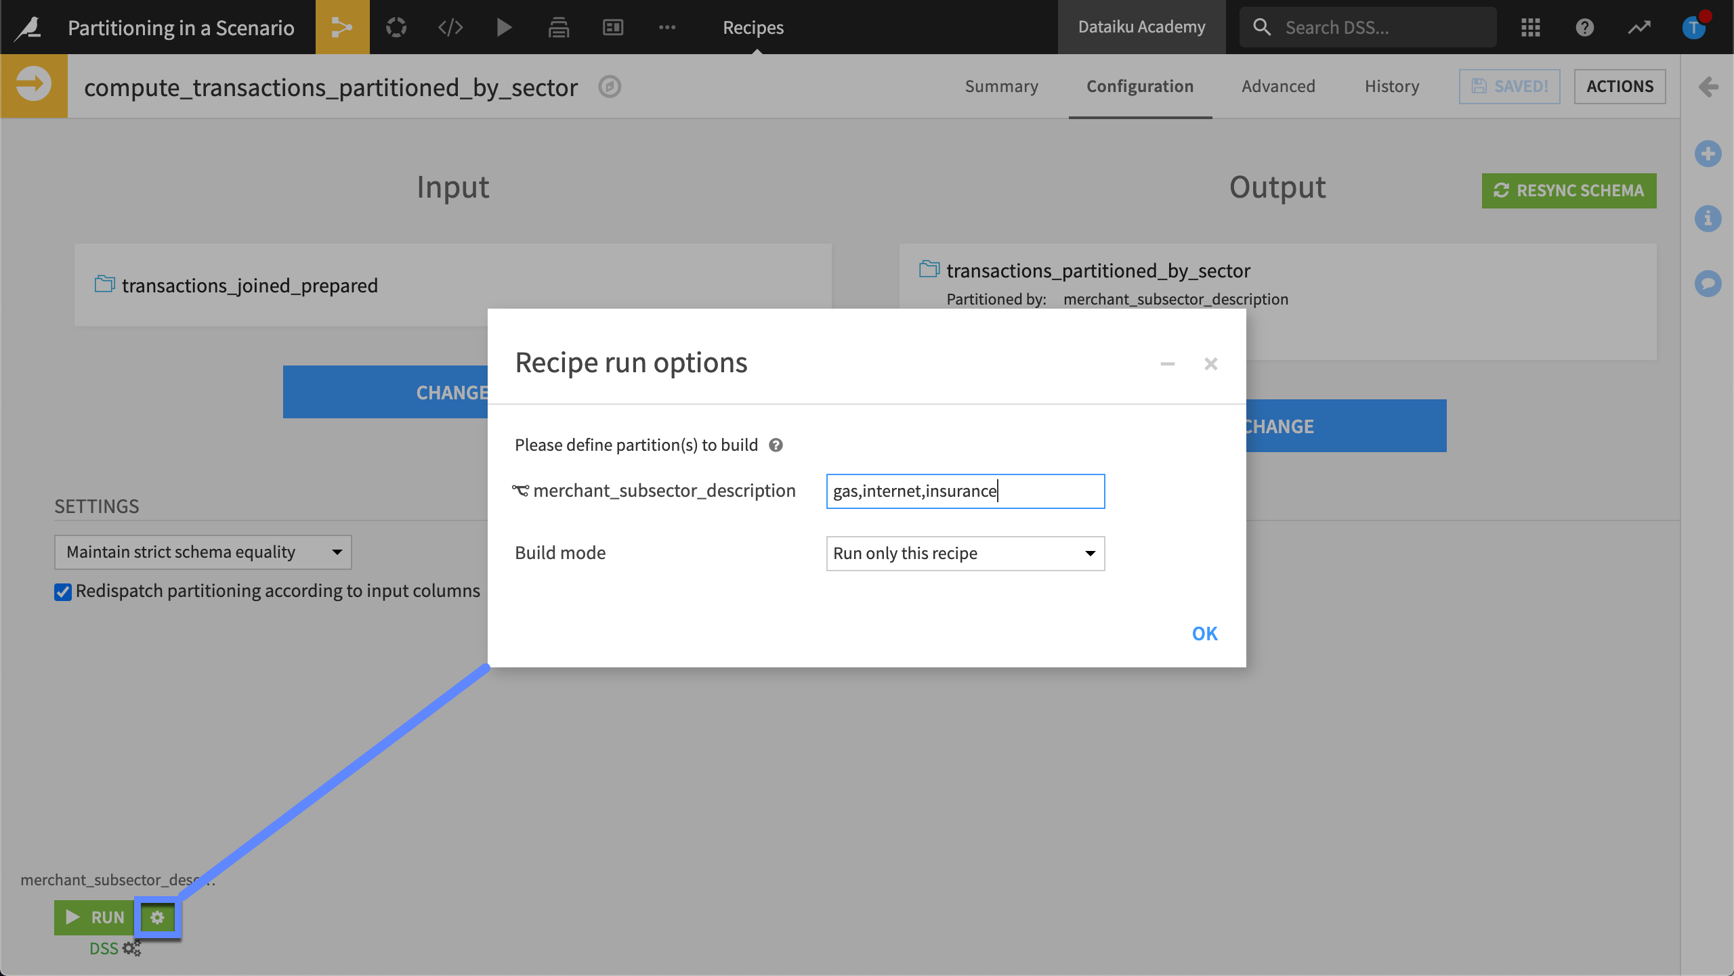Image resolution: width=1734 pixels, height=976 pixels.
Task: Open the Flow icon in the top bar
Action: tap(342, 27)
